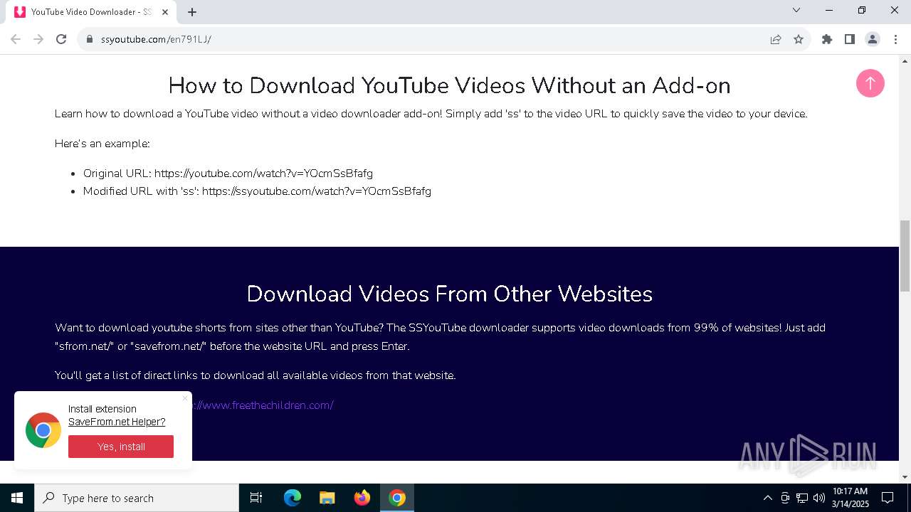The image size is (911, 512).
Task: Select the YouTube Video Downloader tab
Action: tap(91, 12)
